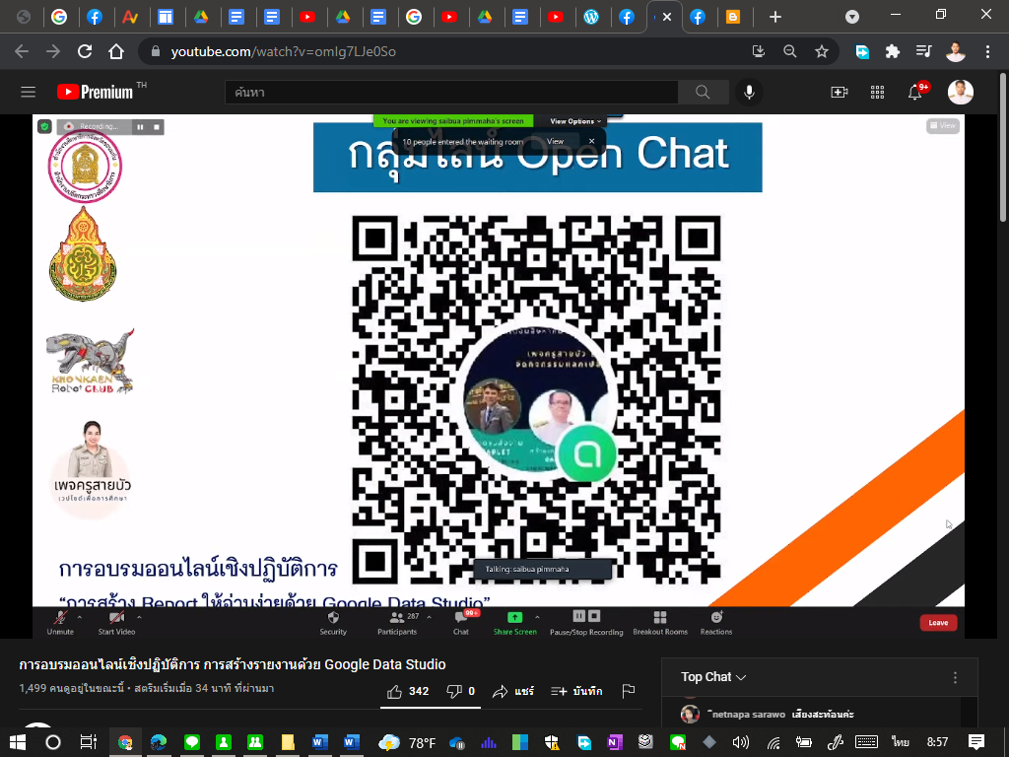
Task: Click the YouTube Premium logo
Action: click(x=96, y=92)
